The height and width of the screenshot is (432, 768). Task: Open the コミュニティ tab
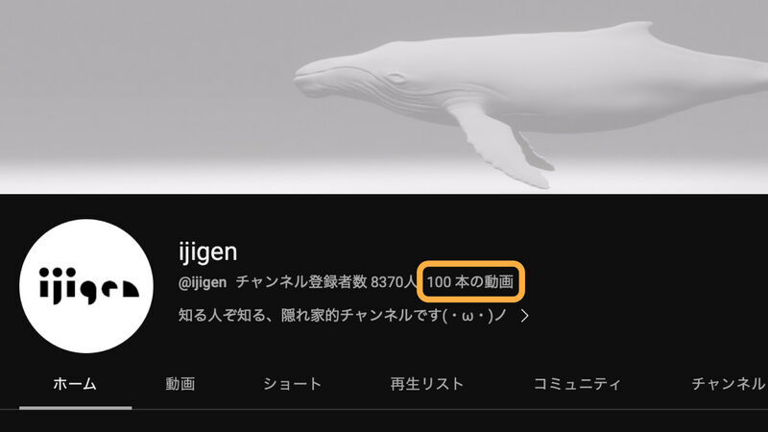577,383
